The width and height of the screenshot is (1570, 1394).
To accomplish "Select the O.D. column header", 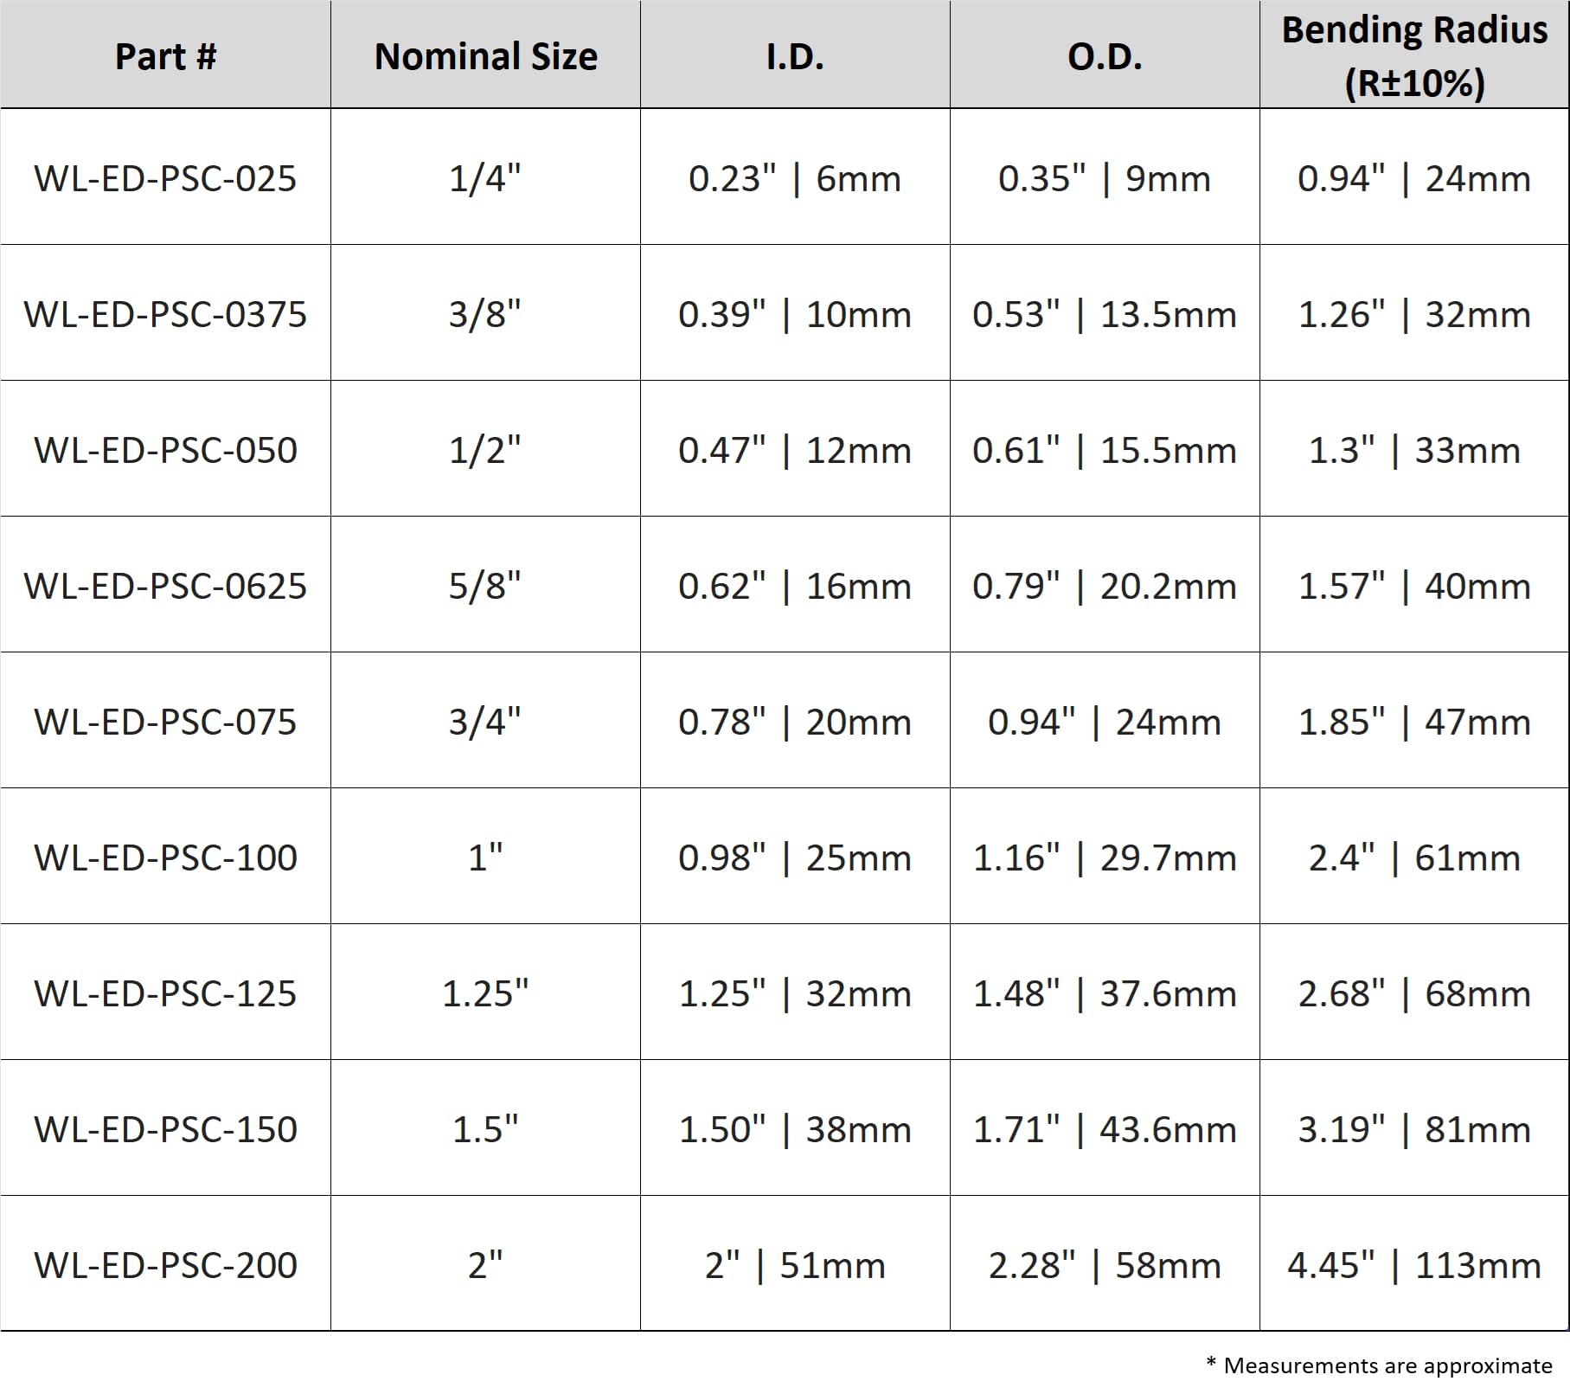I will coord(1105,56).
